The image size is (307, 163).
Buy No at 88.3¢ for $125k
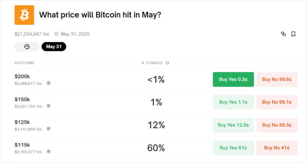pos(277,125)
